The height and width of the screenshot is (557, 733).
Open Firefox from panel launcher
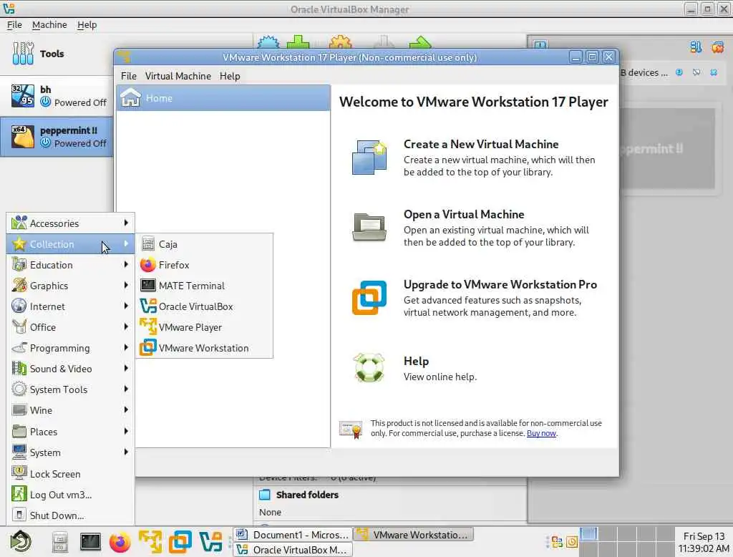(120, 543)
